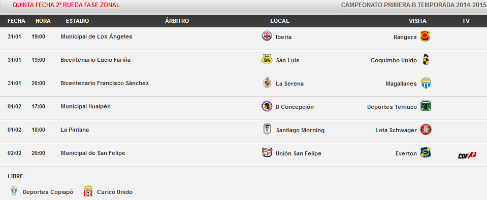Select the San Luis yellow crest
487x200 pixels.
[x=267, y=59]
